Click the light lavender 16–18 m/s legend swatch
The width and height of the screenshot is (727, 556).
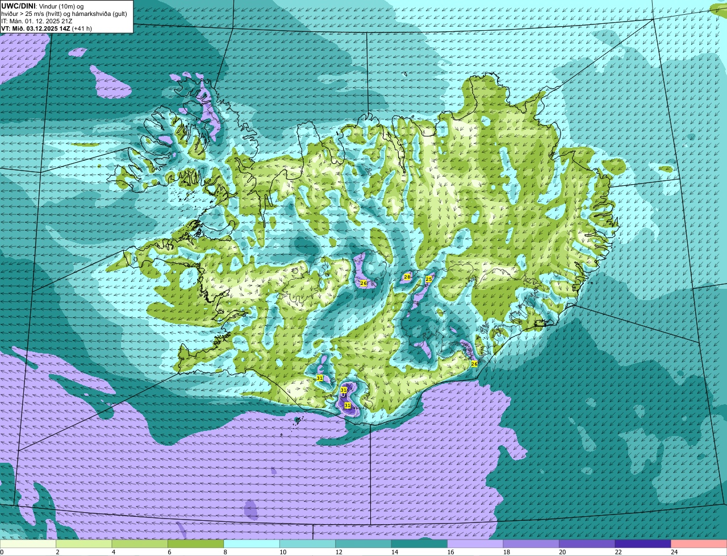pyautogui.click(x=475, y=543)
